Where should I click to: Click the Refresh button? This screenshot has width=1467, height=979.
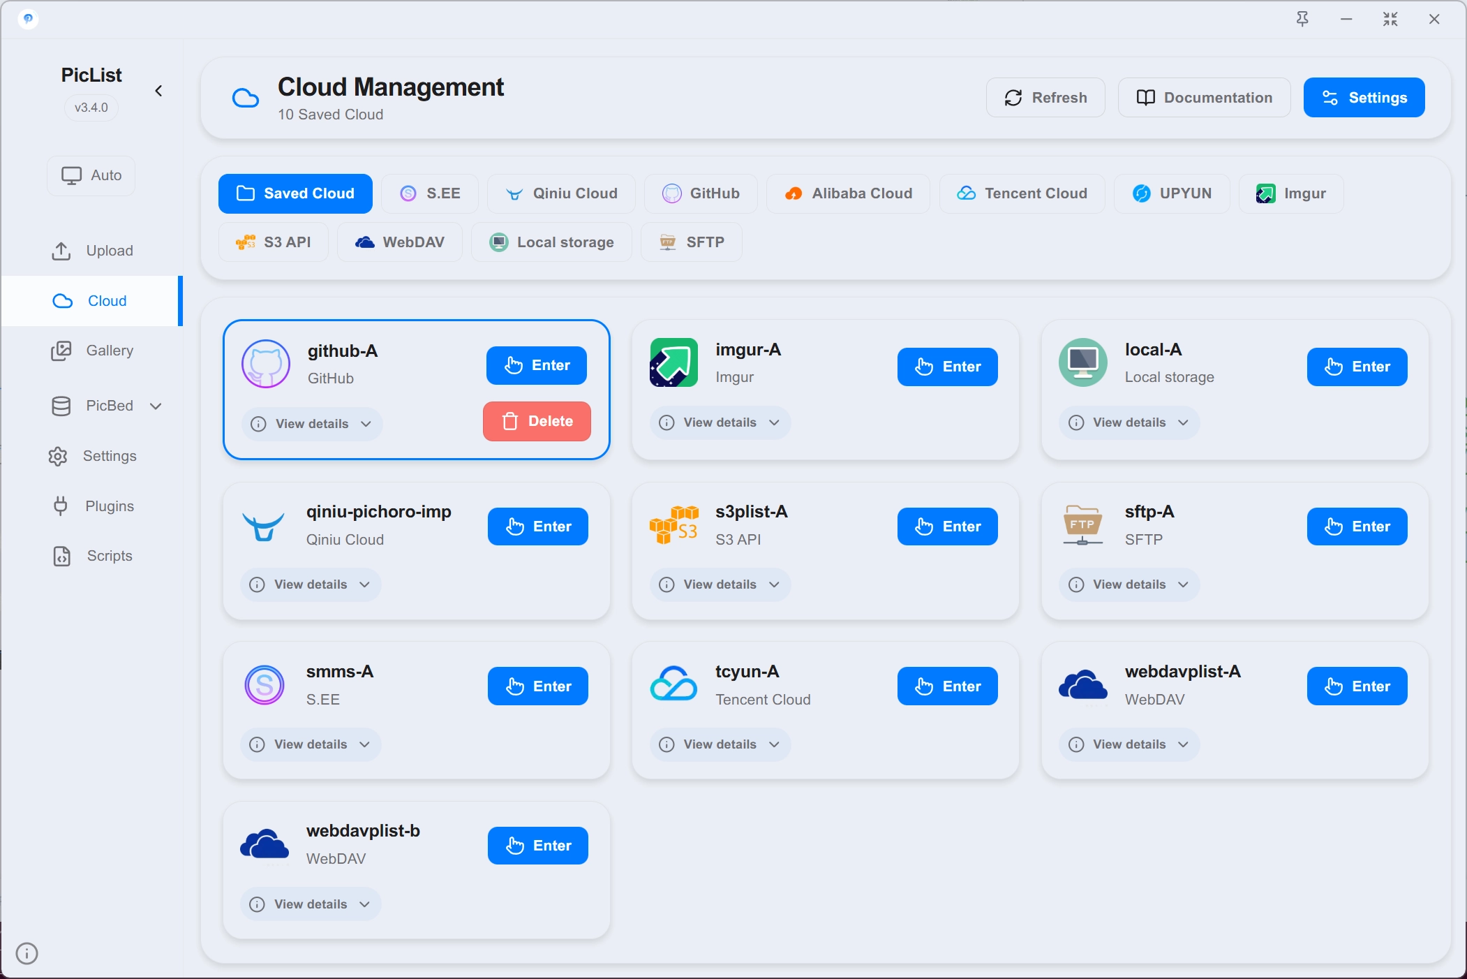[x=1045, y=98]
